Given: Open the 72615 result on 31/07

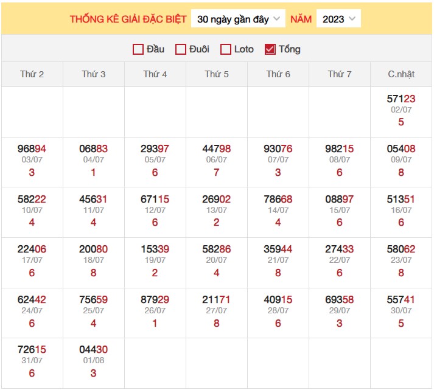Looking at the screenshot, I should 32,350.
